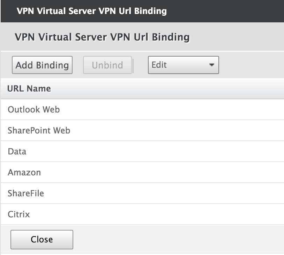The width and height of the screenshot is (284, 255).
Task: Click the divider beside the Unbind button
Action: [x=133, y=65]
